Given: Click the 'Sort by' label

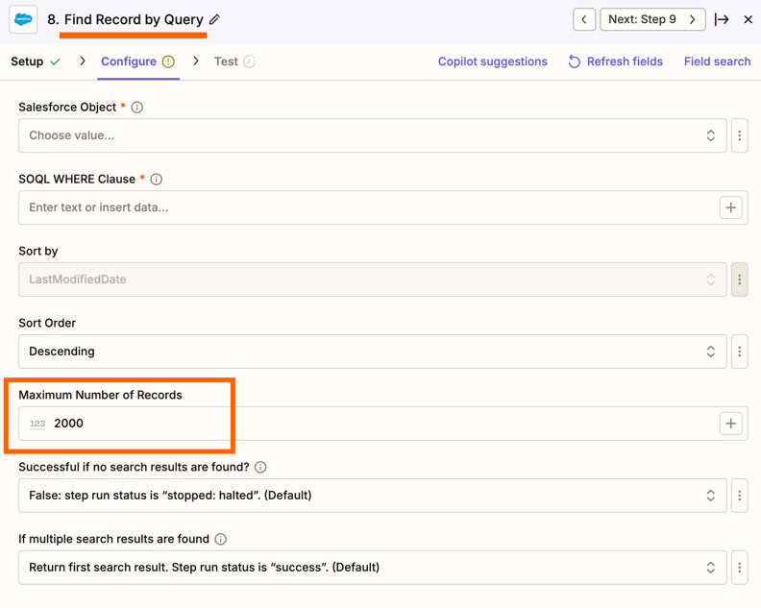Looking at the screenshot, I should tap(38, 252).
